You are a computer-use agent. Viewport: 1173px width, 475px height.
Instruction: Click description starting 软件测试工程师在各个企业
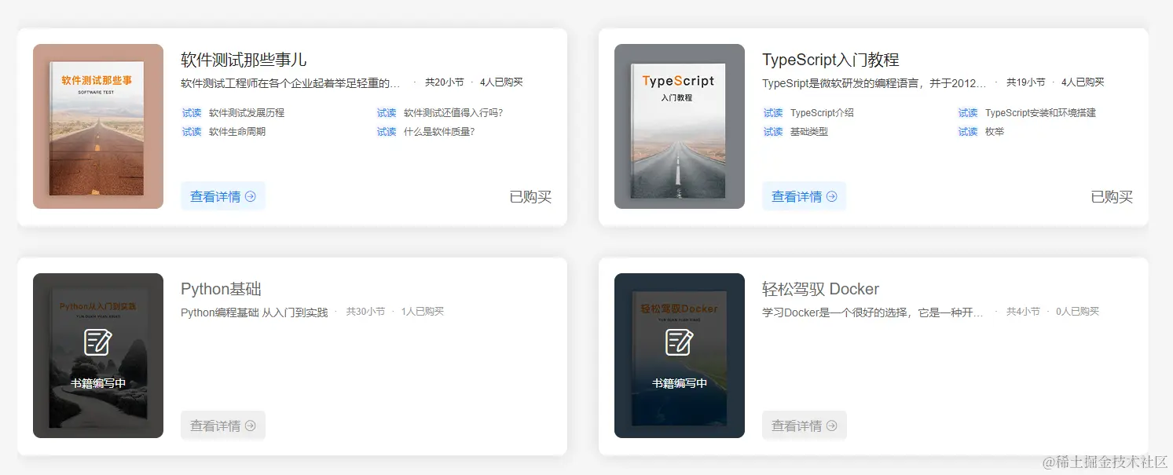coord(291,83)
